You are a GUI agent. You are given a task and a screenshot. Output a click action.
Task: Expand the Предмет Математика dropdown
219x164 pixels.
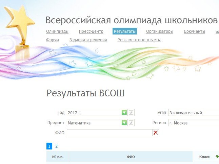[x=124, y=123]
